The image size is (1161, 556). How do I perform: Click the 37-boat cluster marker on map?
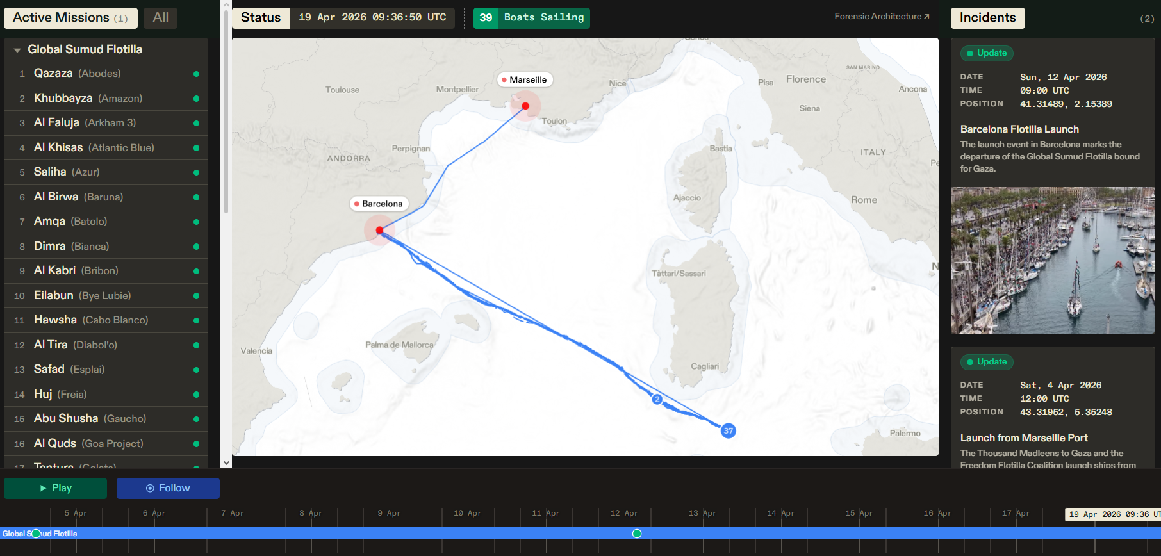coord(728,430)
